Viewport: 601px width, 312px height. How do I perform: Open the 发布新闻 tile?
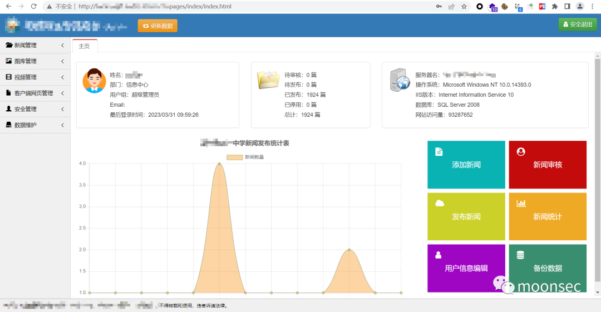click(x=466, y=216)
